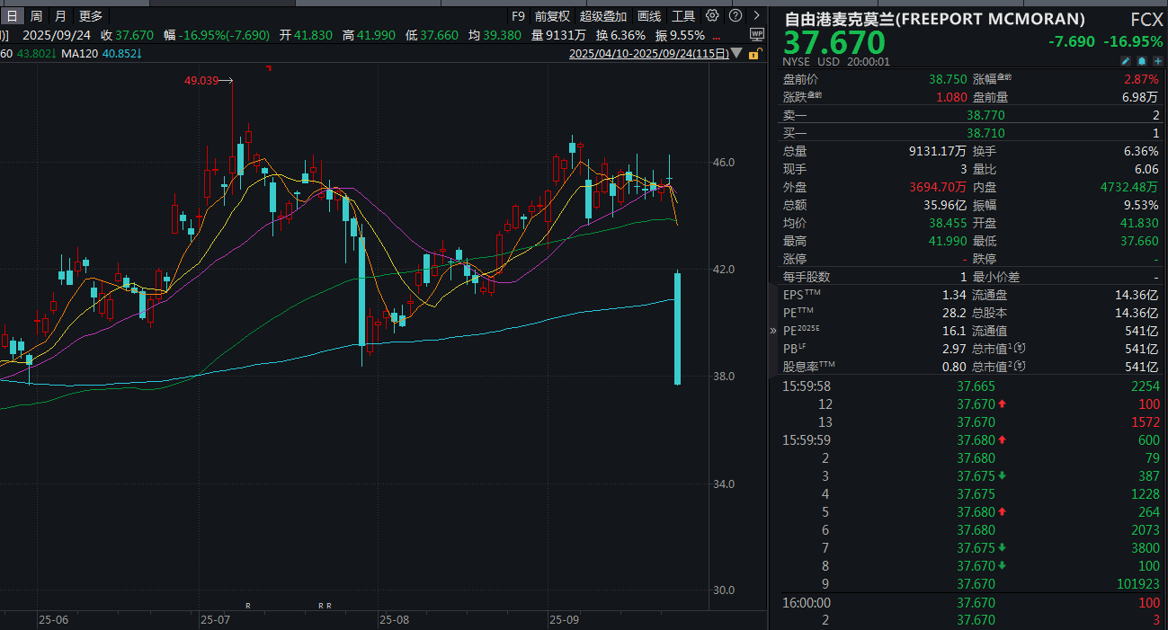This screenshot has height=630, width=1168.
Task: Add FCX to watchlist with plus icon
Action: point(1157,61)
